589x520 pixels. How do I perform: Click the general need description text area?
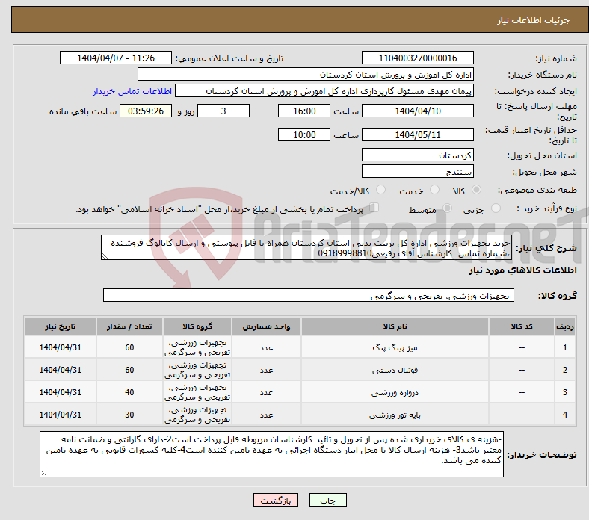[x=306, y=247]
